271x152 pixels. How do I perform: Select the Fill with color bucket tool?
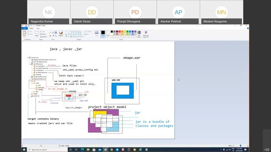click(53, 33)
